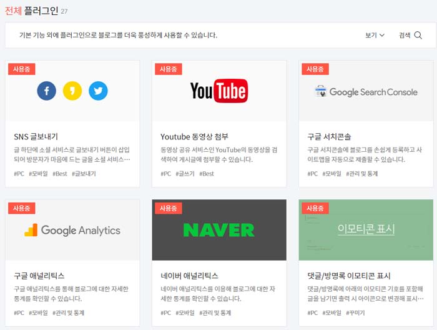Click 사용중 badge on NAVER card

(169, 208)
